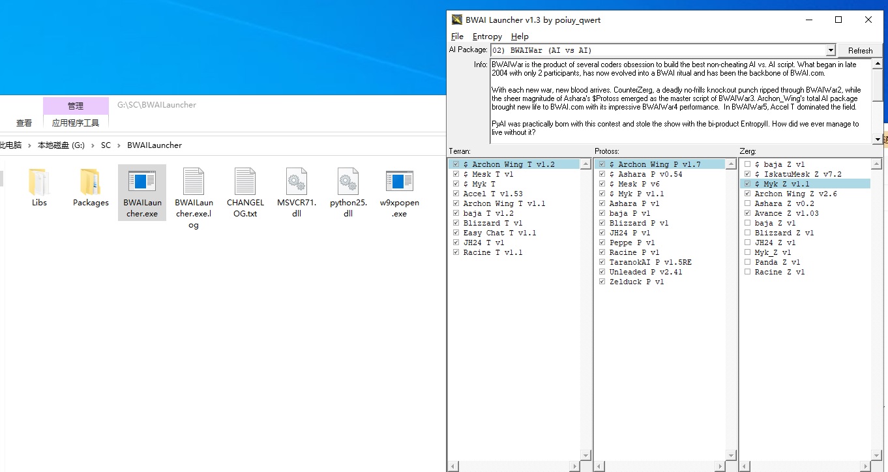888x472 pixels.
Task: Navigate to 本地磁盘 (G:) in the address bar
Action: pyautogui.click(x=61, y=145)
